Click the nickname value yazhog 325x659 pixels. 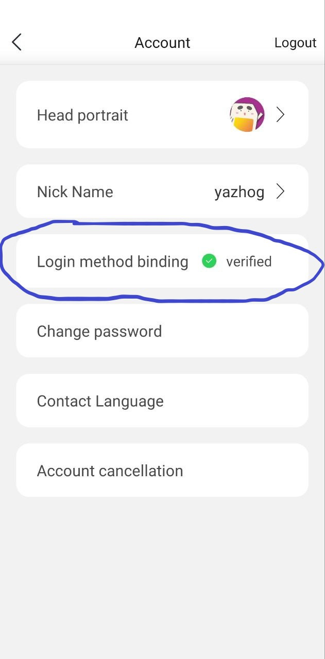pos(239,193)
